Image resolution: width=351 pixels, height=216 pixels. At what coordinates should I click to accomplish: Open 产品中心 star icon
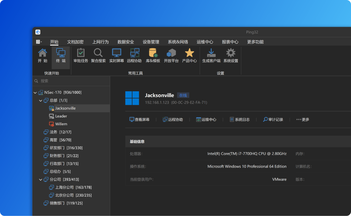click(x=189, y=53)
